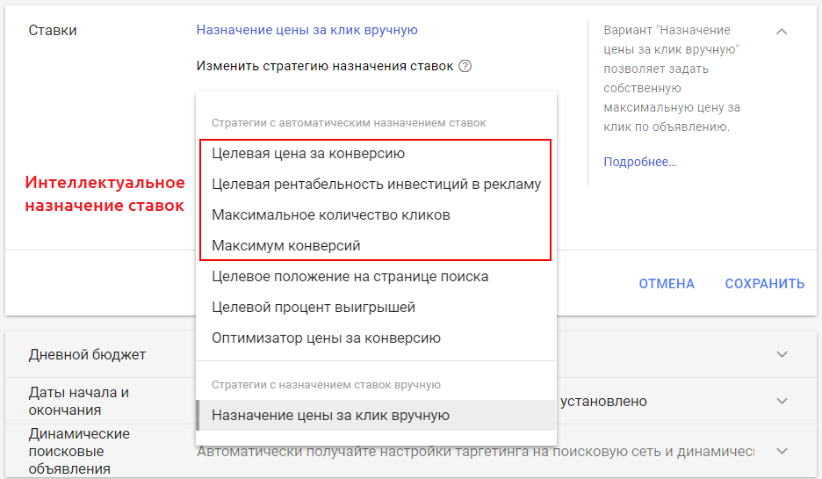Select Назначение цены за клик вручную option
The width and height of the screenshot is (822, 479).
coord(330,415)
